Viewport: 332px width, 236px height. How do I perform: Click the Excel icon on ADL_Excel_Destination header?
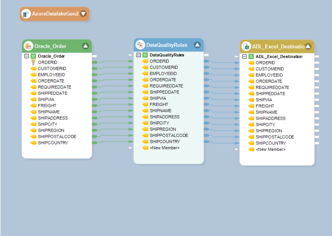coord(246,46)
